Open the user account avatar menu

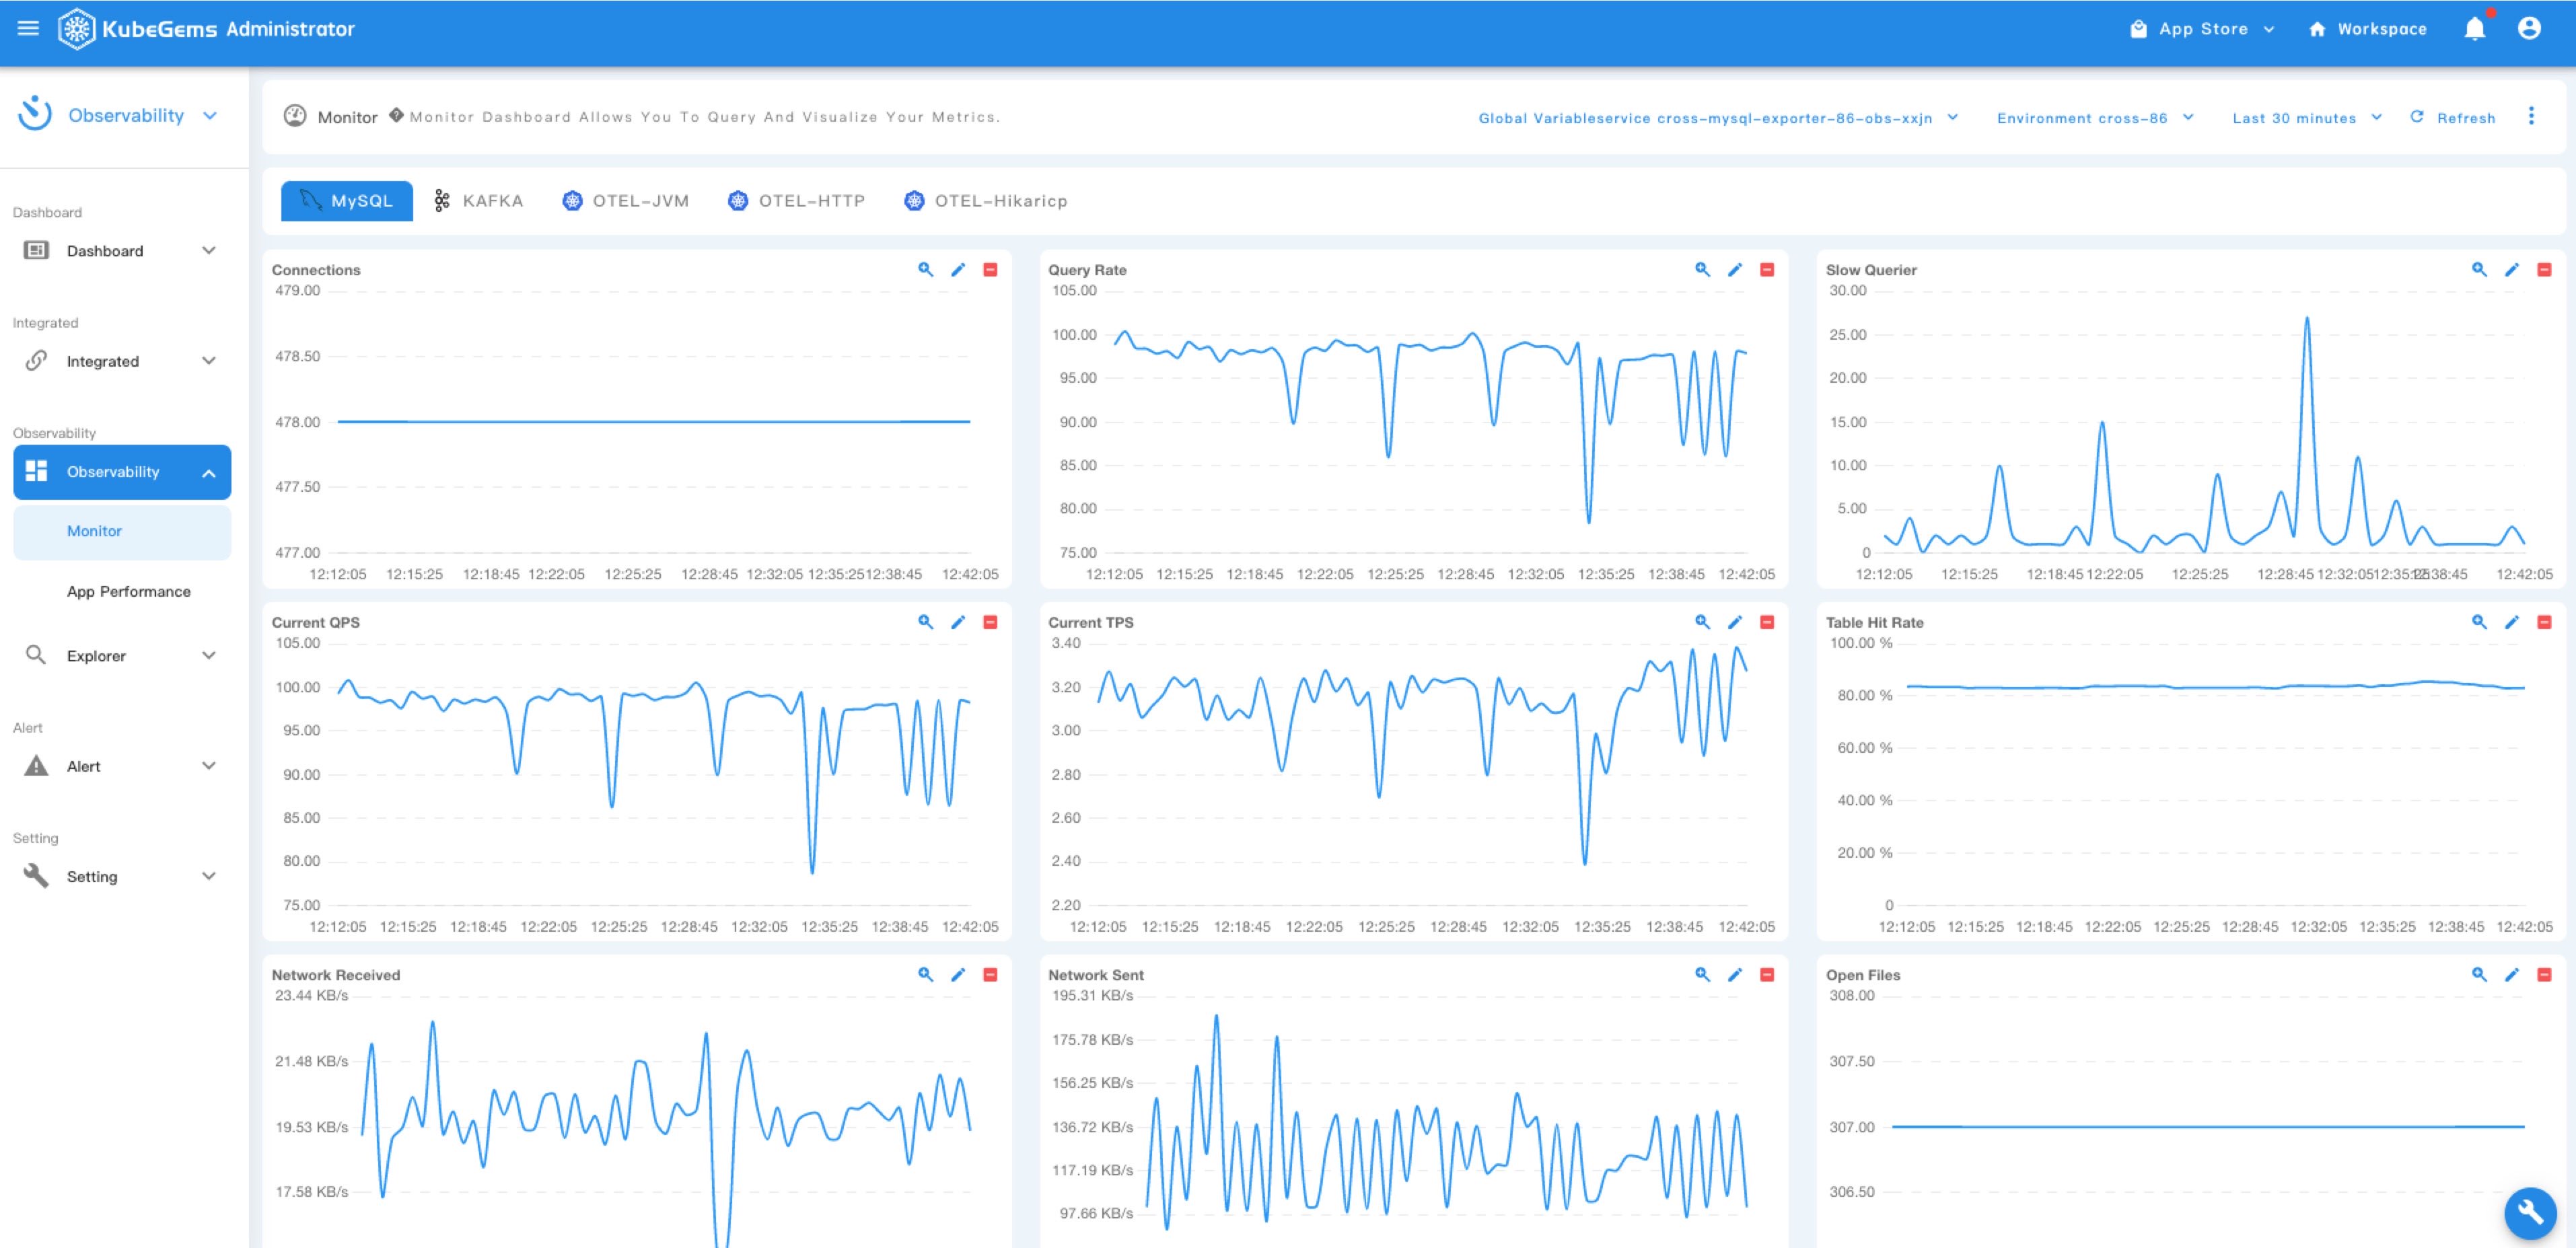pos(2529,29)
